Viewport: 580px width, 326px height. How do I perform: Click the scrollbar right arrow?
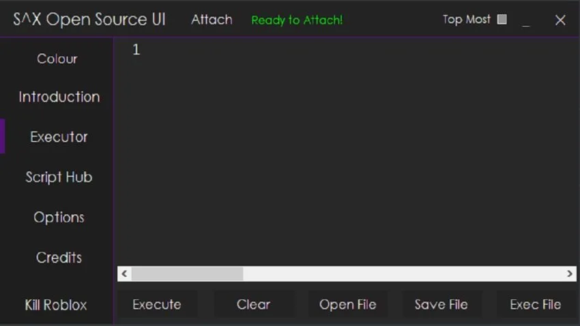click(569, 273)
